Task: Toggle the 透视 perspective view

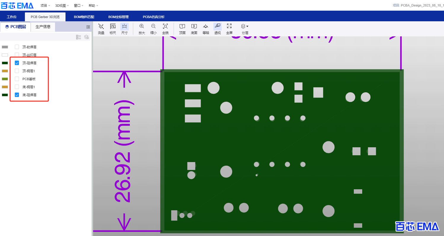Action: (218, 29)
